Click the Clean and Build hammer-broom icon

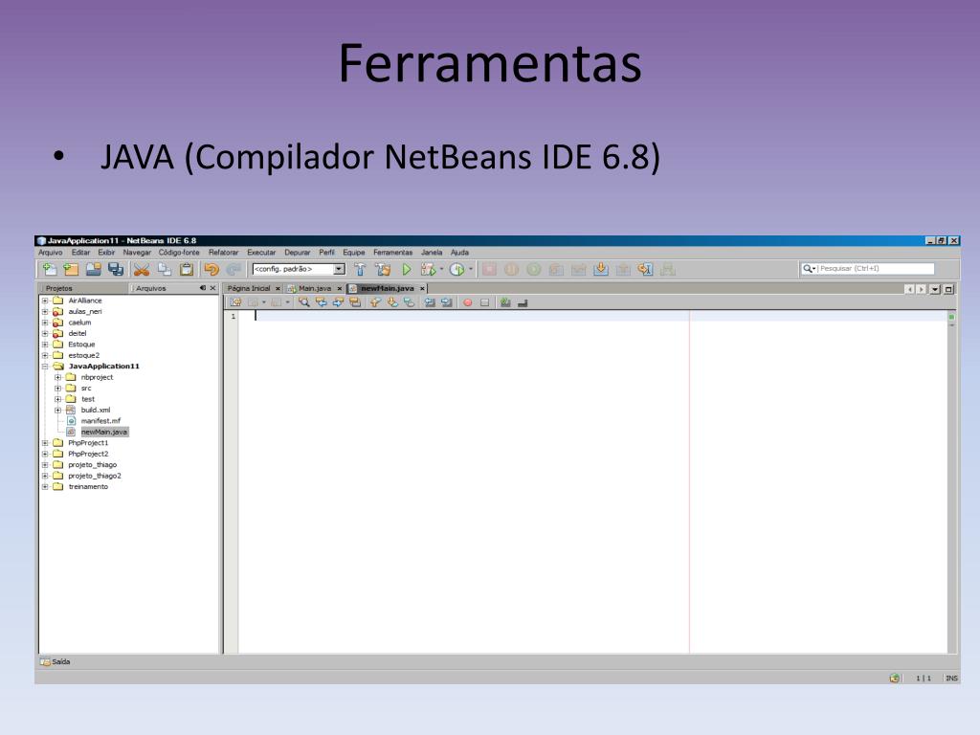(383, 269)
